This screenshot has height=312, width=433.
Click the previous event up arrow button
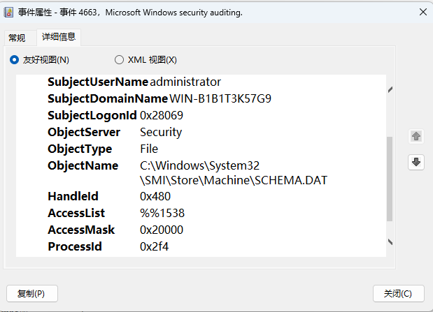click(416, 136)
